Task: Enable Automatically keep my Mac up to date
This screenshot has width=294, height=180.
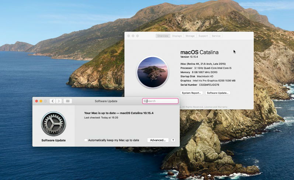Action: pyautogui.click(x=86, y=140)
